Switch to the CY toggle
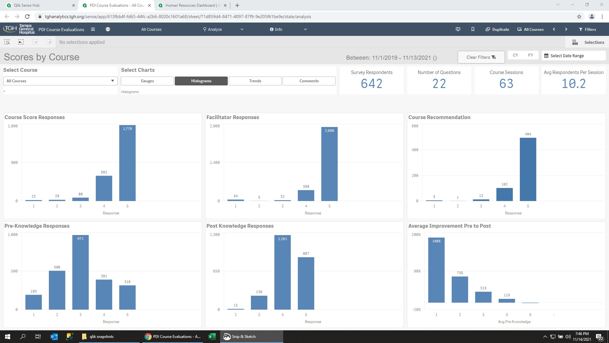This screenshot has width=609, height=343. (x=515, y=55)
